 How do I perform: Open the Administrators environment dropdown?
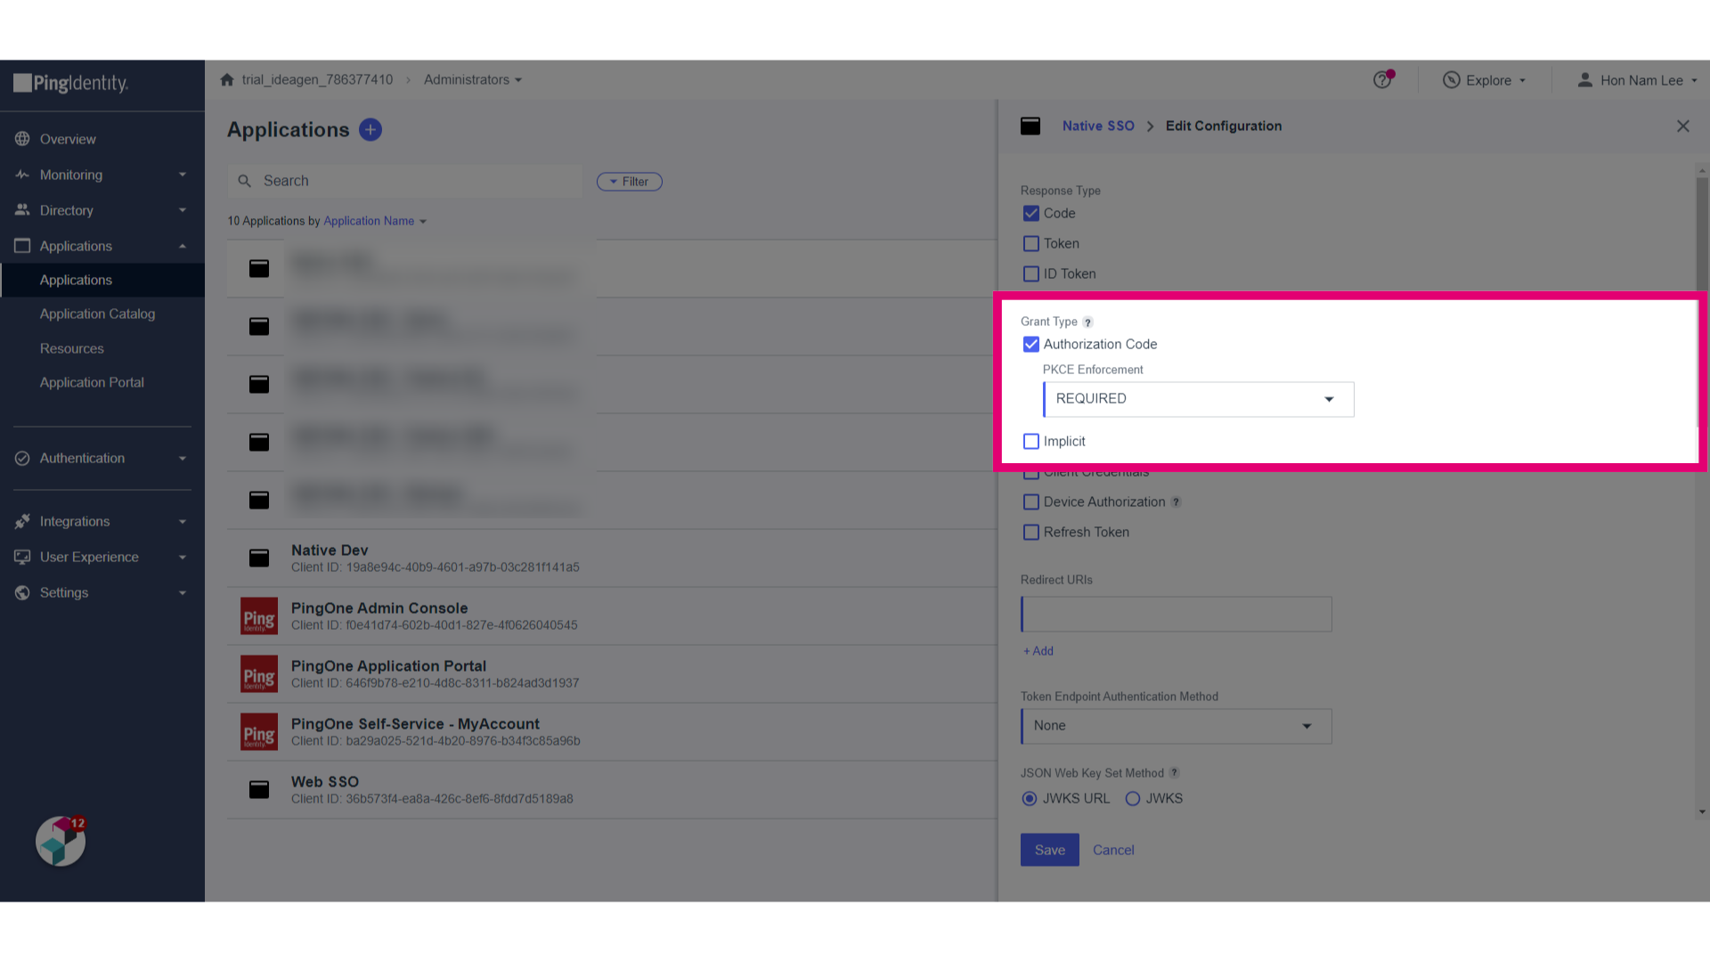[x=473, y=80]
